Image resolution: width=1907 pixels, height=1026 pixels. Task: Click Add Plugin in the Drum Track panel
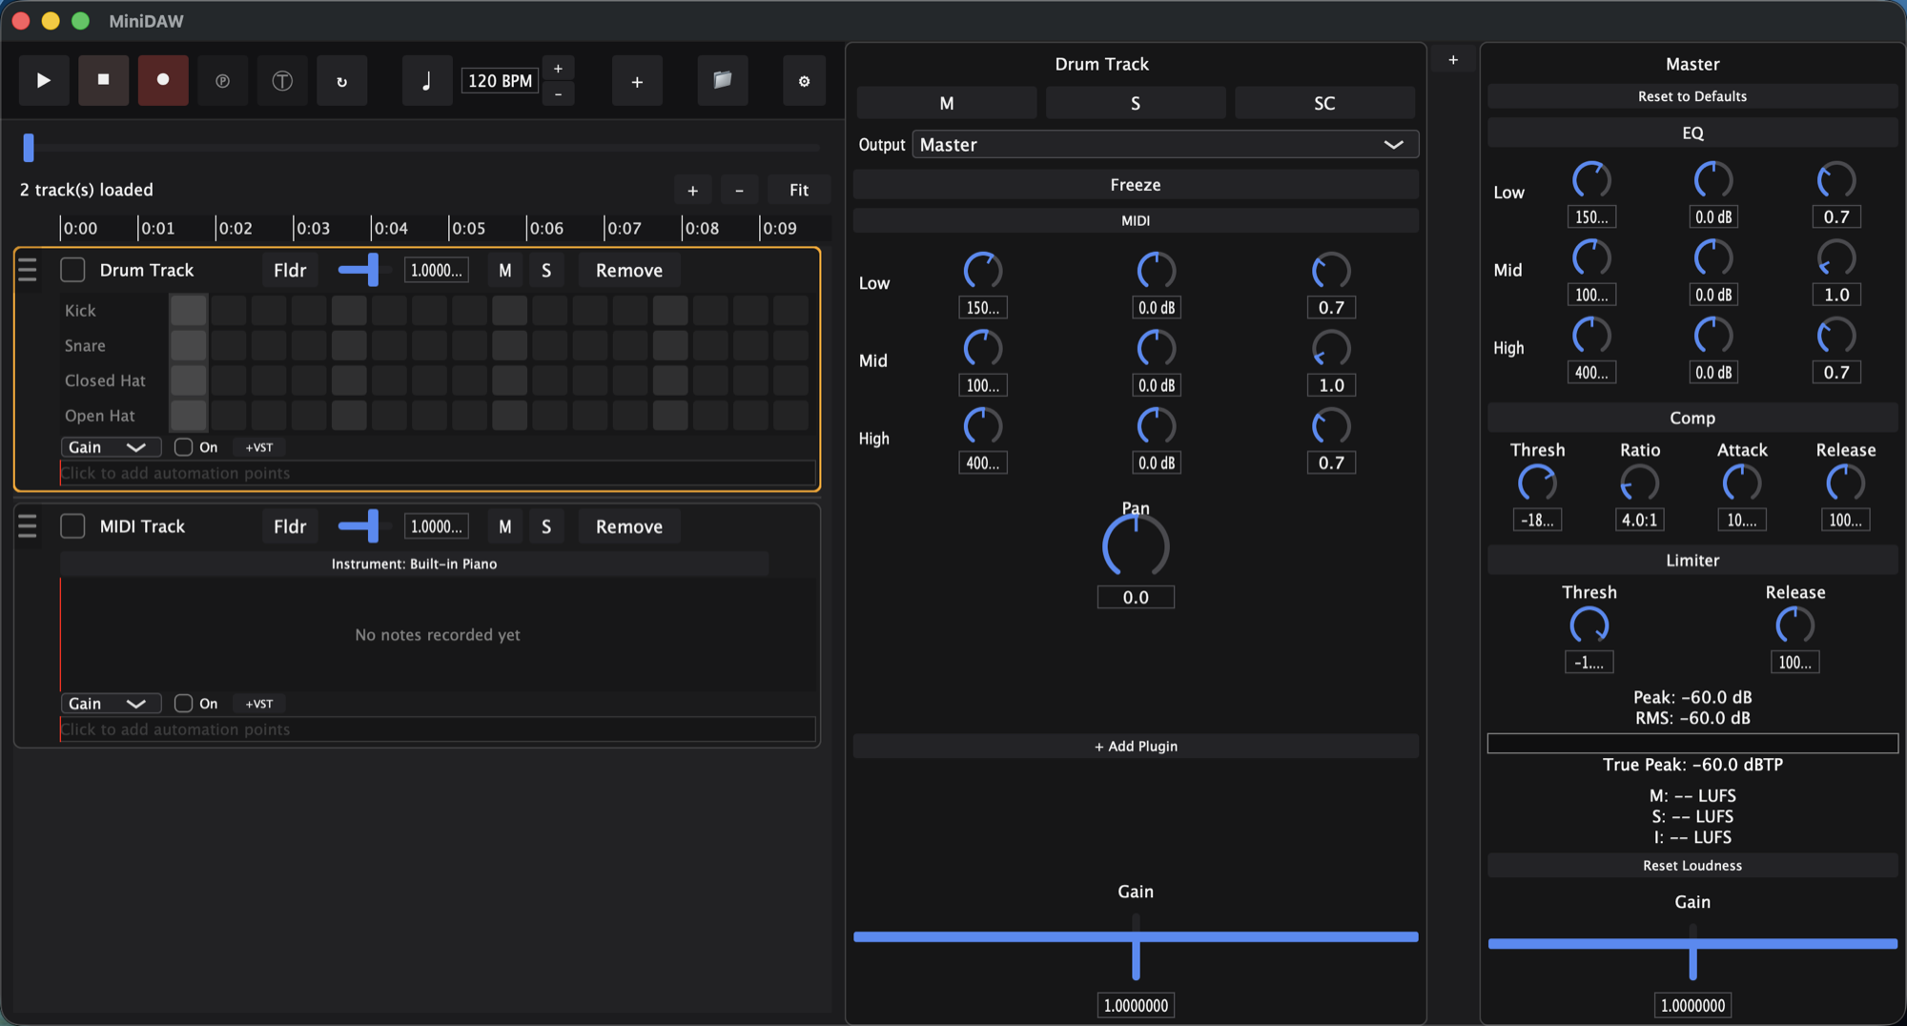tap(1136, 747)
